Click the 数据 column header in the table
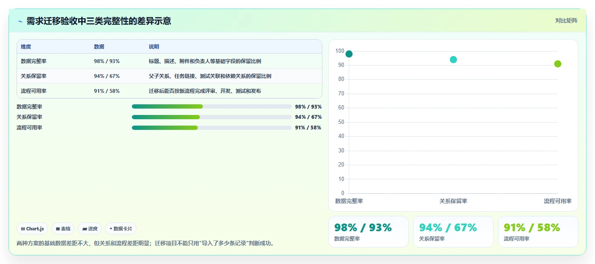This screenshot has height=264, width=595. 99,47
